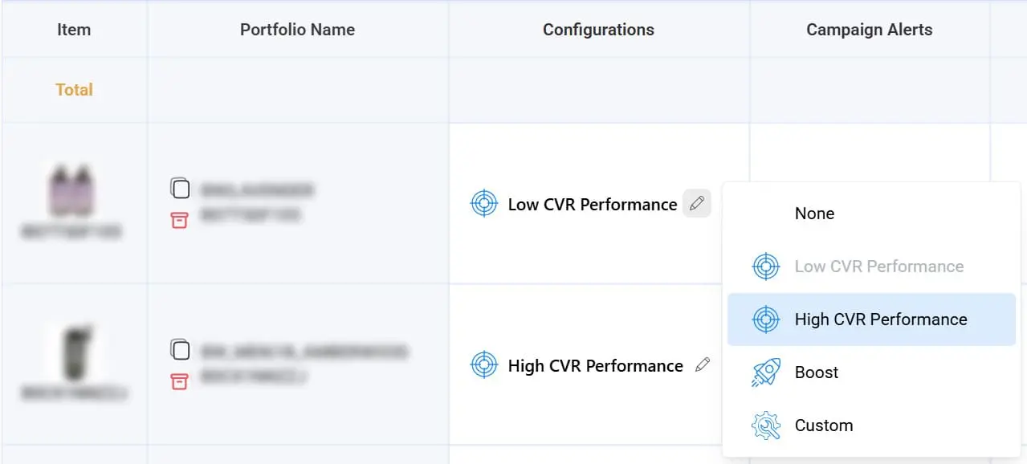Image resolution: width=1027 pixels, height=464 pixels.
Task: Click the Campaign Alerts column header
Action: (x=870, y=30)
